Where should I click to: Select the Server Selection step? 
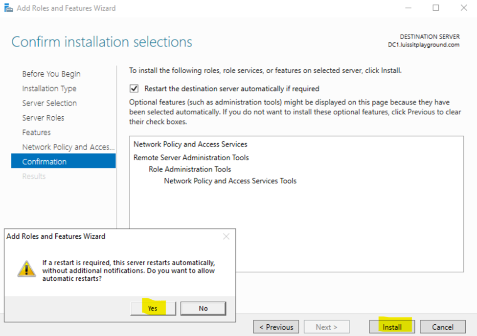(49, 103)
